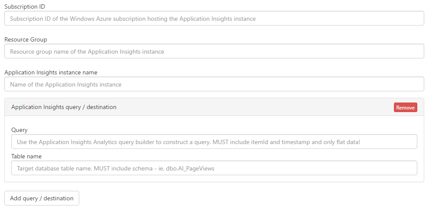Click the gray panel header bar beside Remove
Image resolution: width=429 pixels, height=212 pixels.
[260, 107]
